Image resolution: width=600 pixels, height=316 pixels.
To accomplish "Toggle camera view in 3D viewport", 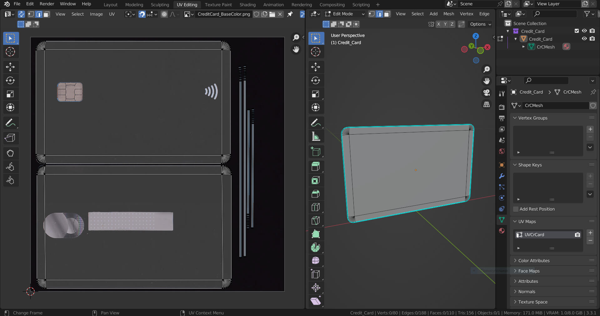I will click(x=487, y=93).
